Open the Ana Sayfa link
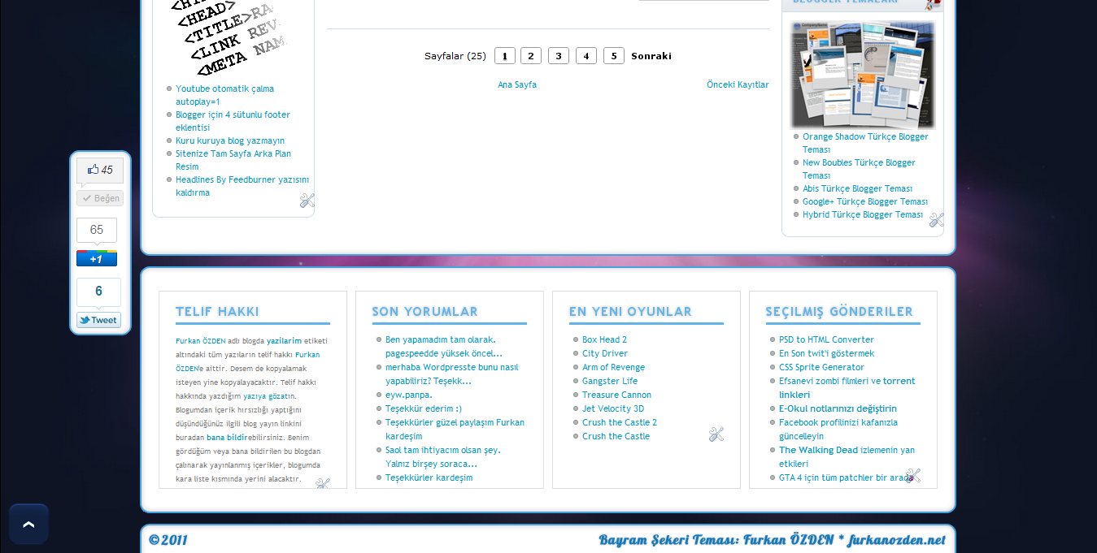The width and height of the screenshot is (1097, 553). click(517, 84)
